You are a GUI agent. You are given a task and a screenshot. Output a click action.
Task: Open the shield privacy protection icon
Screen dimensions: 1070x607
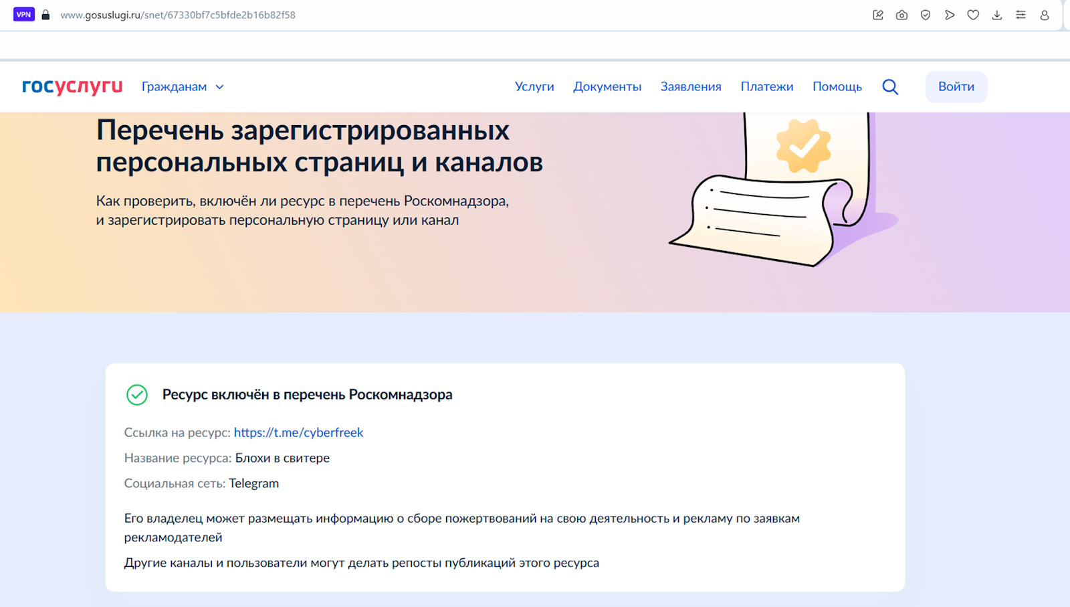tap(926, 15)
